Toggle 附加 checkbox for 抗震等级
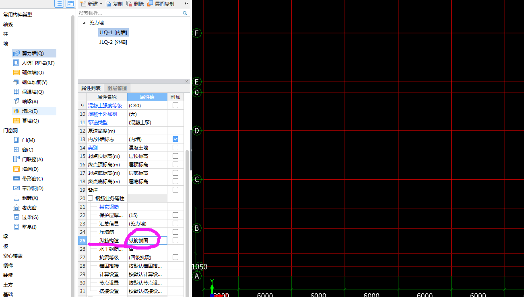 pos(175,257)
